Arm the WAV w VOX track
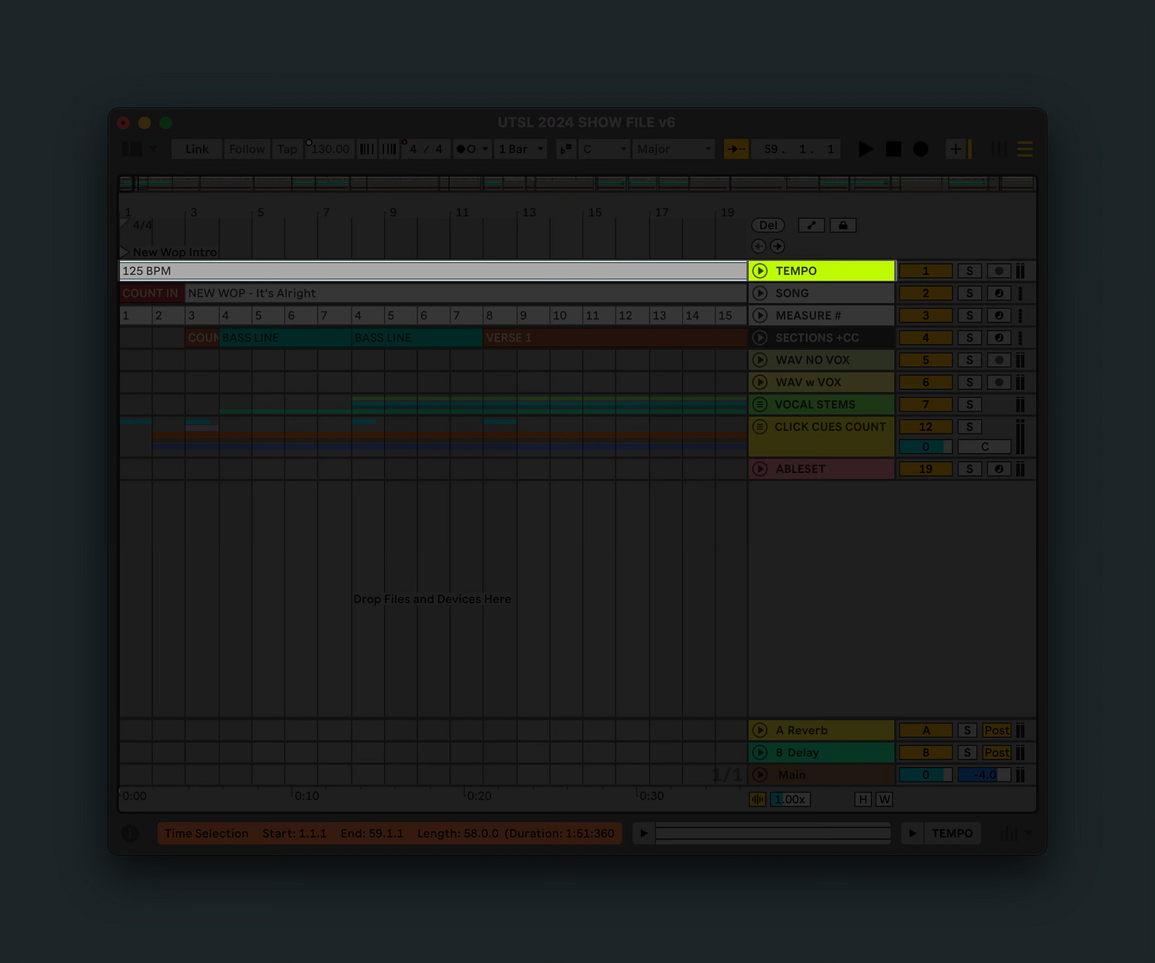This screenshot has height=963, width=1155. point(999,382)
